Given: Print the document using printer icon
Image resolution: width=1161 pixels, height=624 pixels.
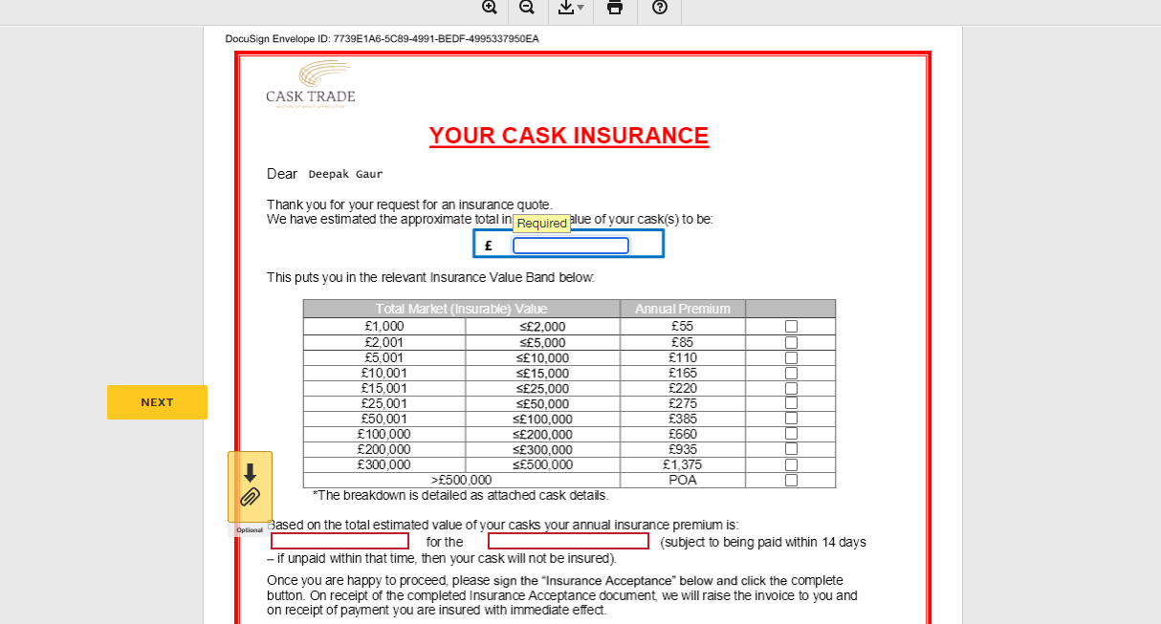Looking at the screenshot, I should pos(615,8).
